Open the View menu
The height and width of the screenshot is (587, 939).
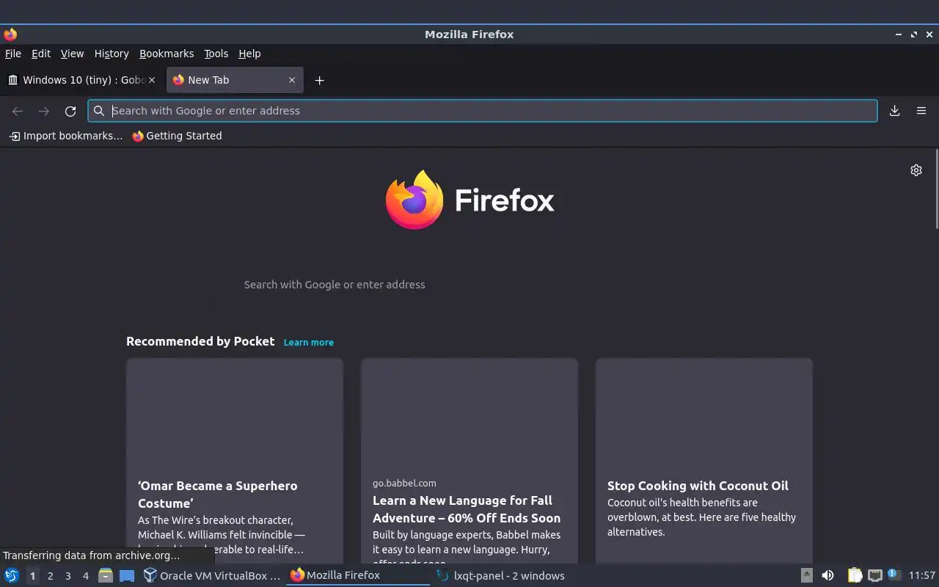(x=72, y=54)
